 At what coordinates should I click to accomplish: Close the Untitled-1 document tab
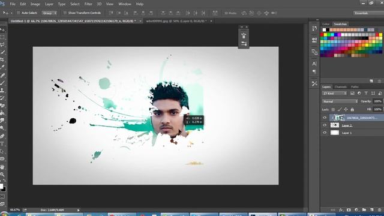140,22
